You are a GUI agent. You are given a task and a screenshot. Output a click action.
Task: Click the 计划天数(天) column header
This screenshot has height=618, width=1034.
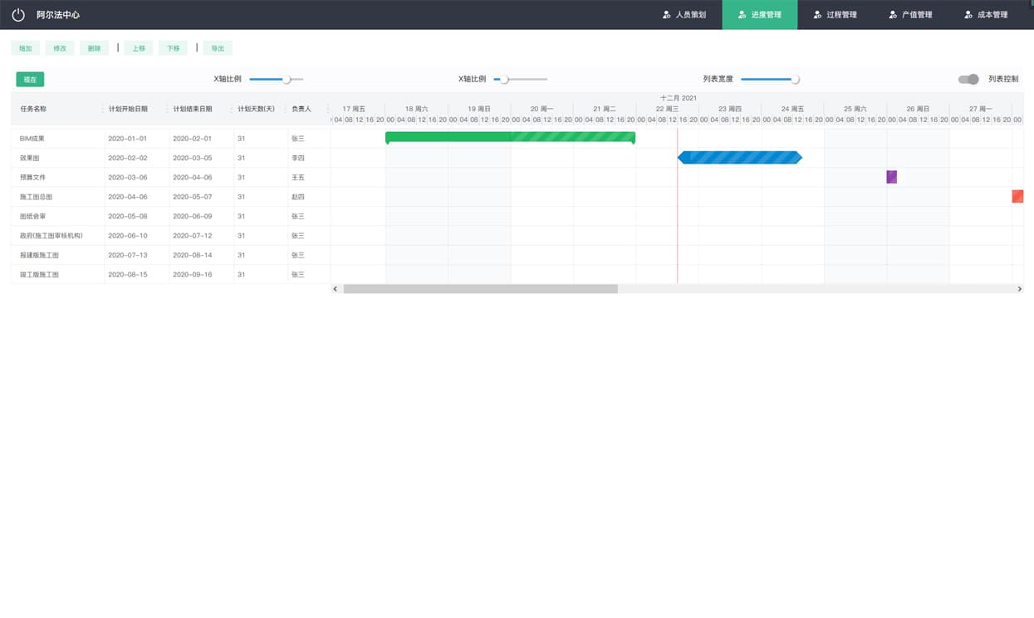pos(256,109)
